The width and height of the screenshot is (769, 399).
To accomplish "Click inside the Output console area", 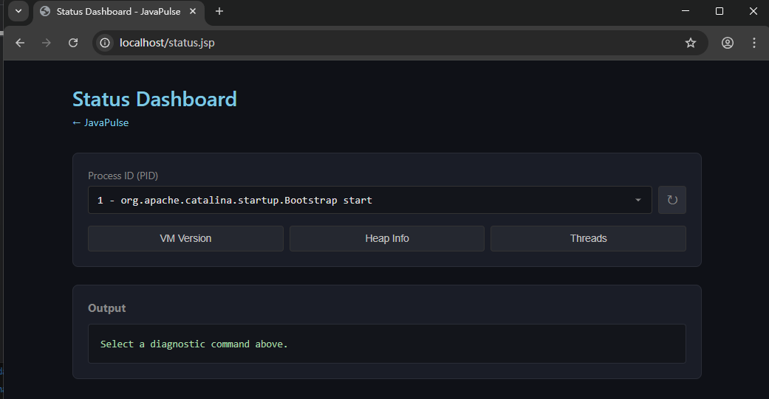I will click(x=386, y=344).
